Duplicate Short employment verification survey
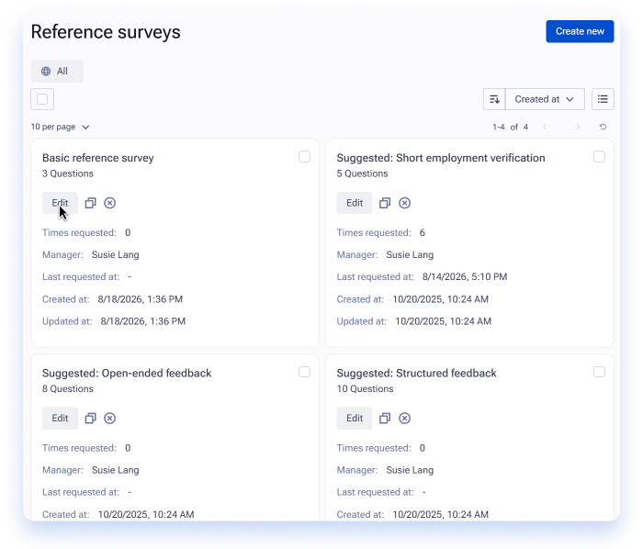 click(385, 203)
